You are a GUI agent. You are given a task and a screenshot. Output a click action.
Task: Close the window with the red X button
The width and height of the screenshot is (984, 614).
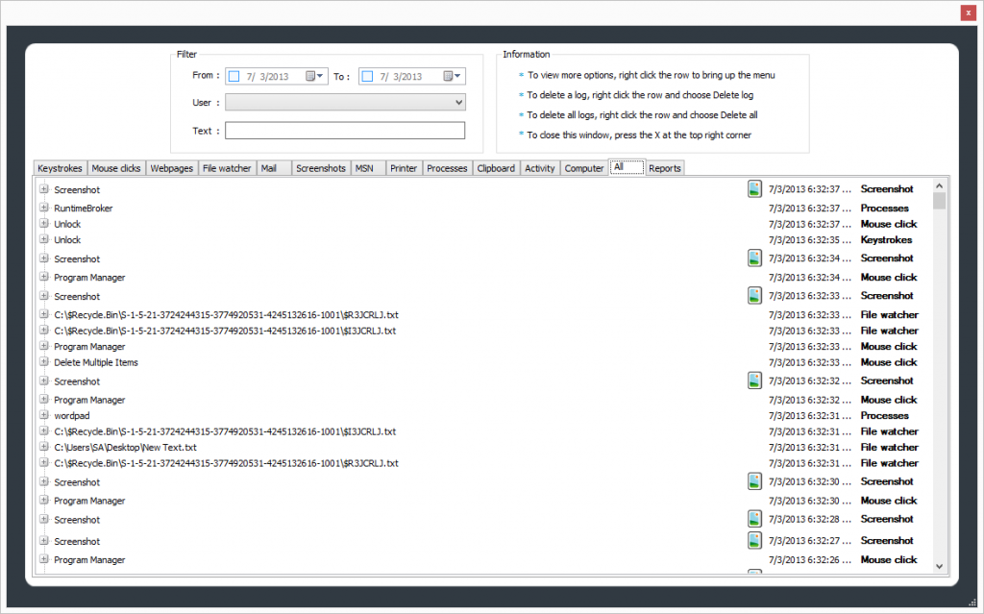pyautogui.click(x=969, y=12)
